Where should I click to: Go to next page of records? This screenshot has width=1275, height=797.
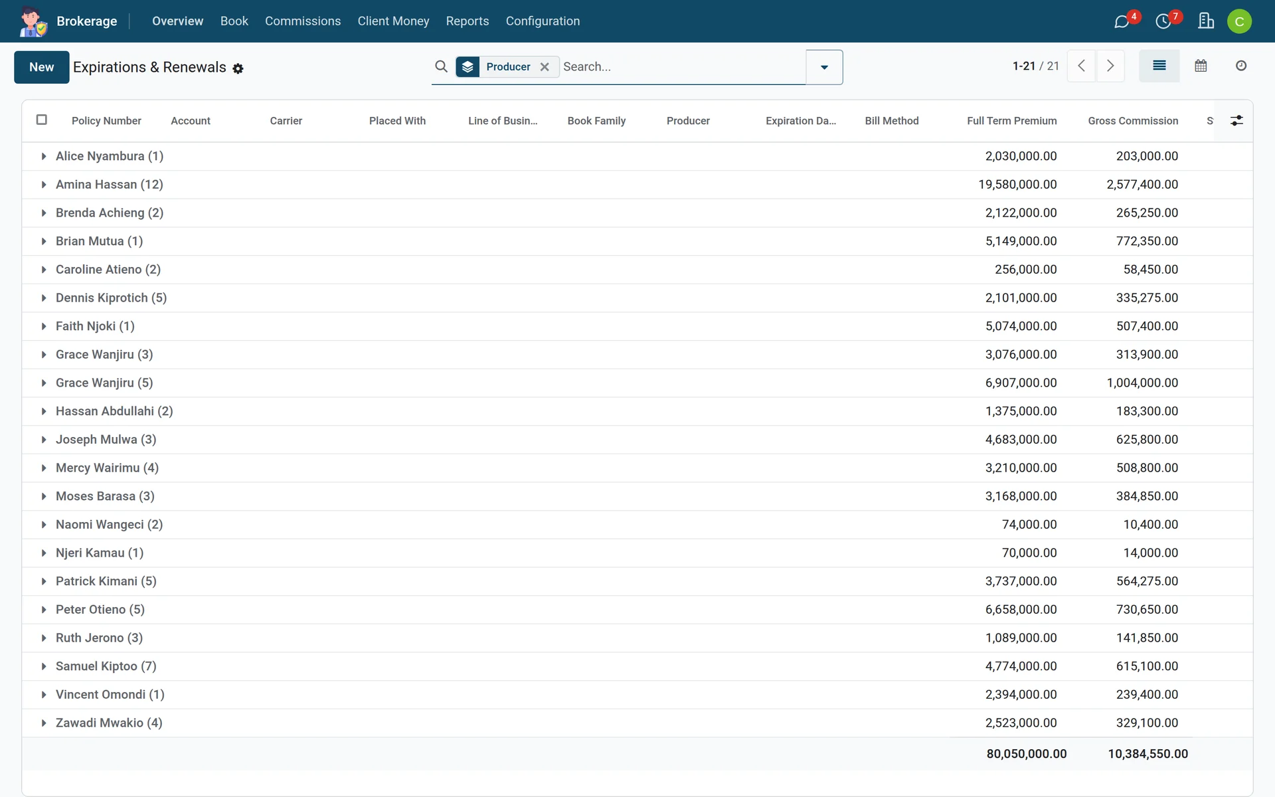pos(1110,66)
